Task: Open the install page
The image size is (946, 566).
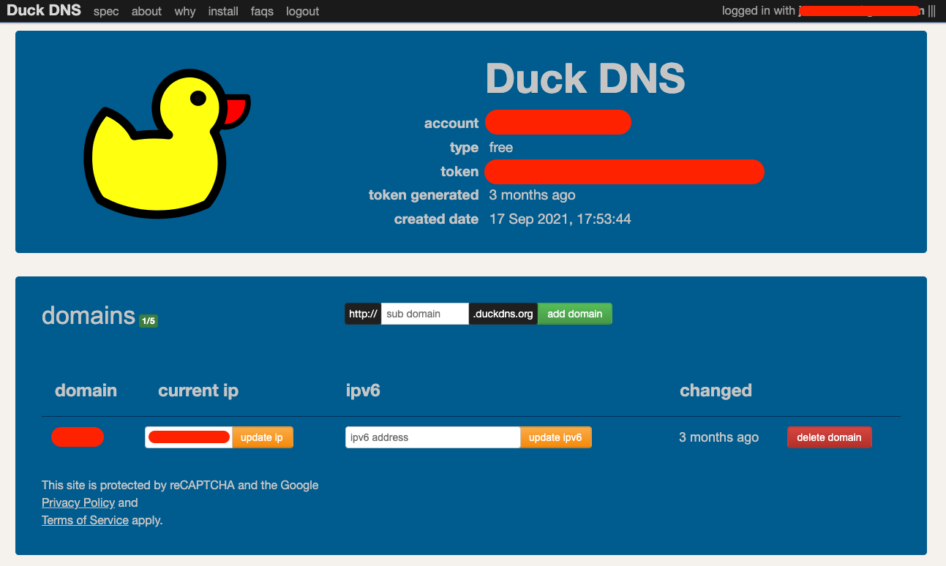Action: click(223, 12)
